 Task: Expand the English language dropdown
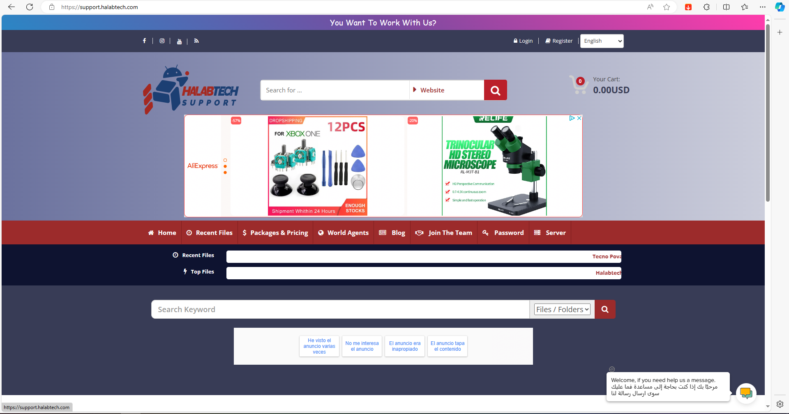[x=602, y=41]
